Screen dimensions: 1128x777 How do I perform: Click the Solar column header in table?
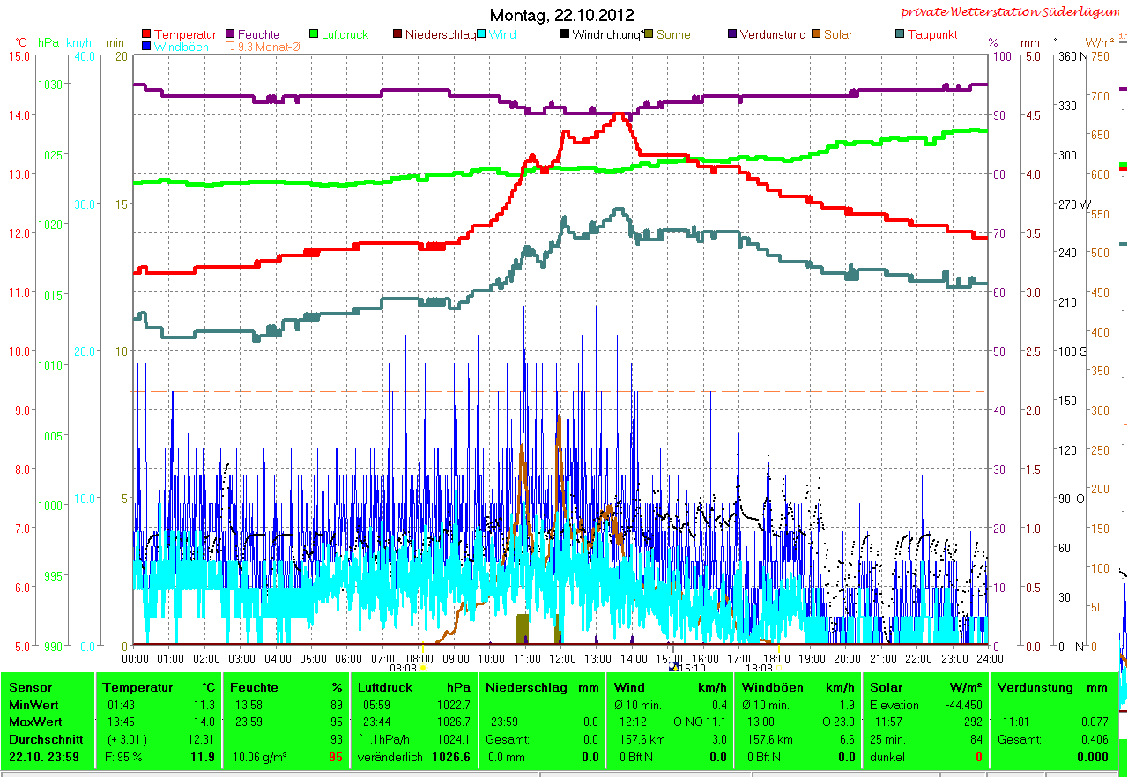coord(886,687)
